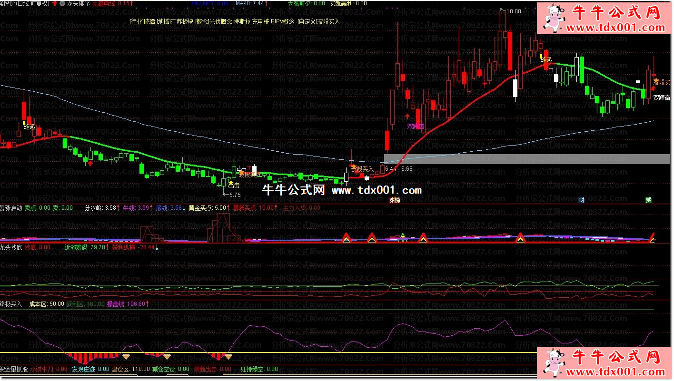
Task: Click the 获利区 160.00 readout
Action: (85, 304)
